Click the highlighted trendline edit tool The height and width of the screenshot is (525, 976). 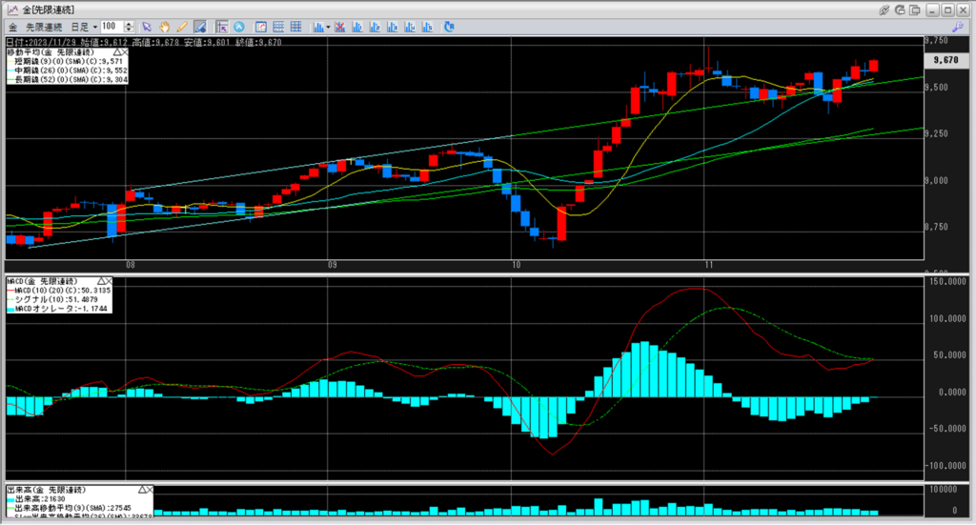(x=200, y=27)
